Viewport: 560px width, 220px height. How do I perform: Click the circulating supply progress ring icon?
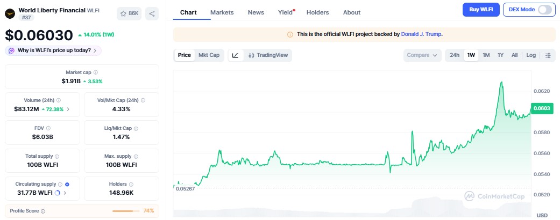[58, 193]
